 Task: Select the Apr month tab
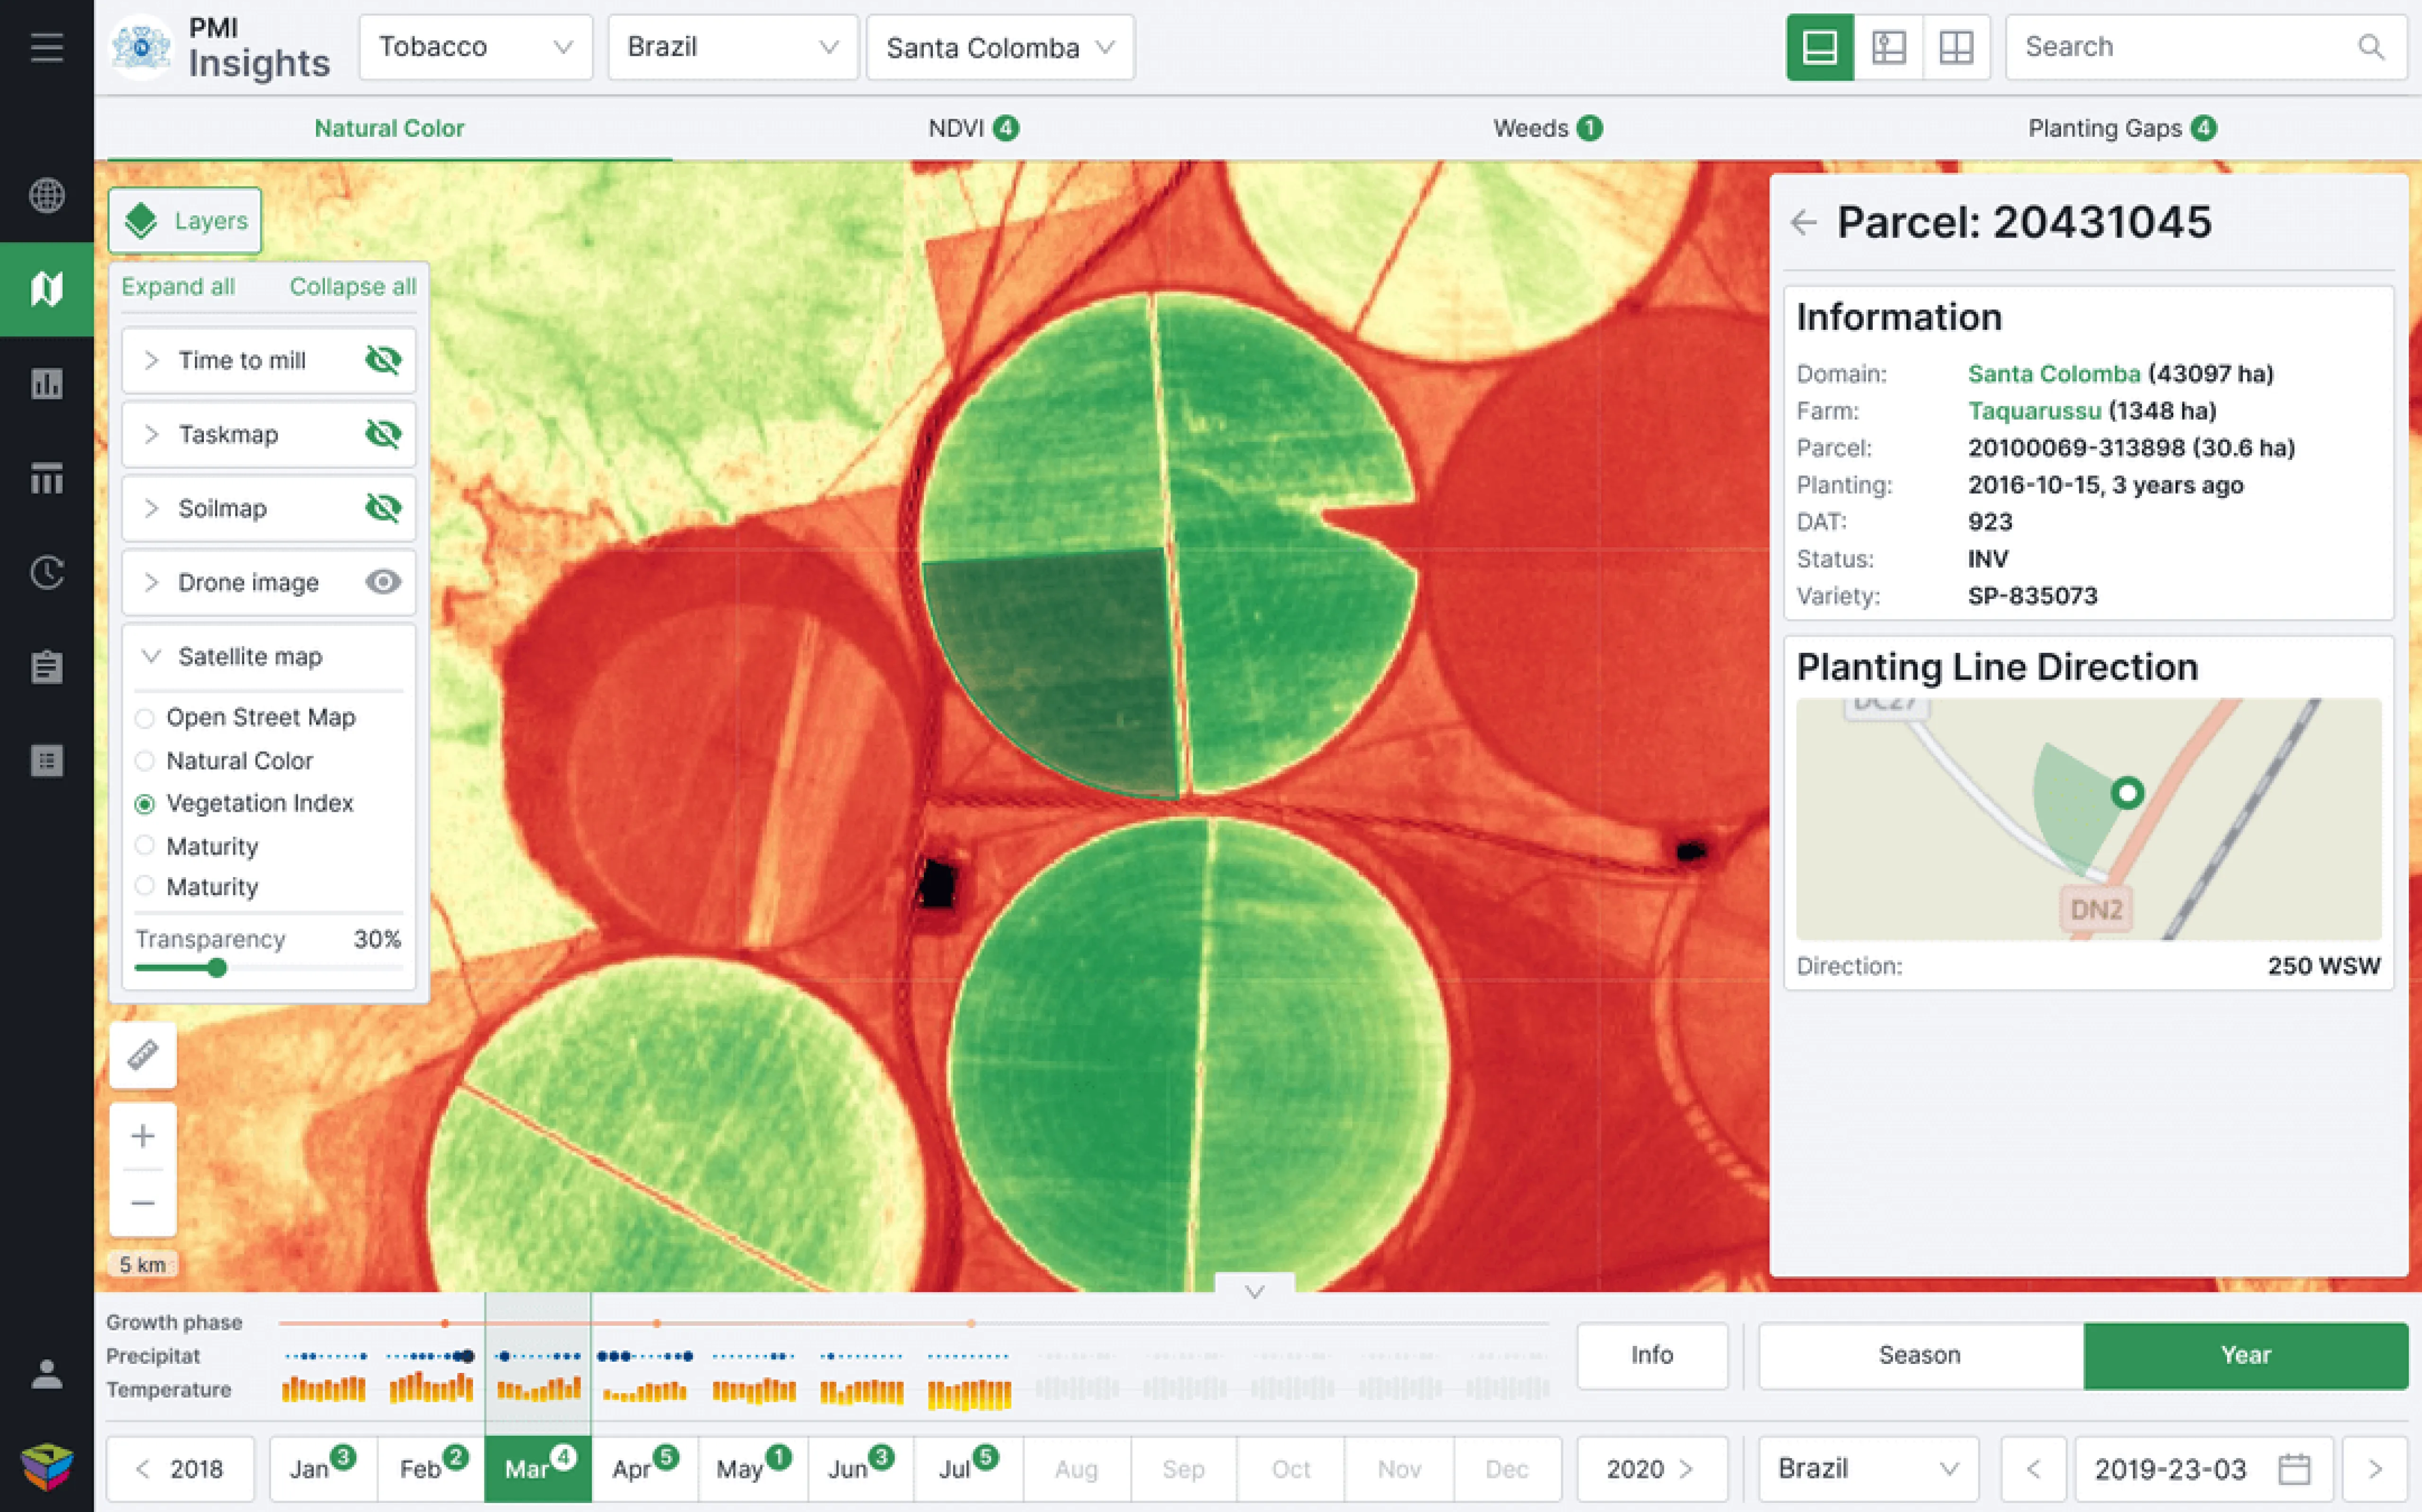click(x=645, y=1469)
